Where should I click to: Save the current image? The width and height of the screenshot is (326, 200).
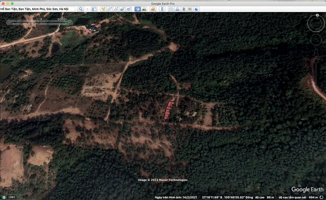(184, 9)
